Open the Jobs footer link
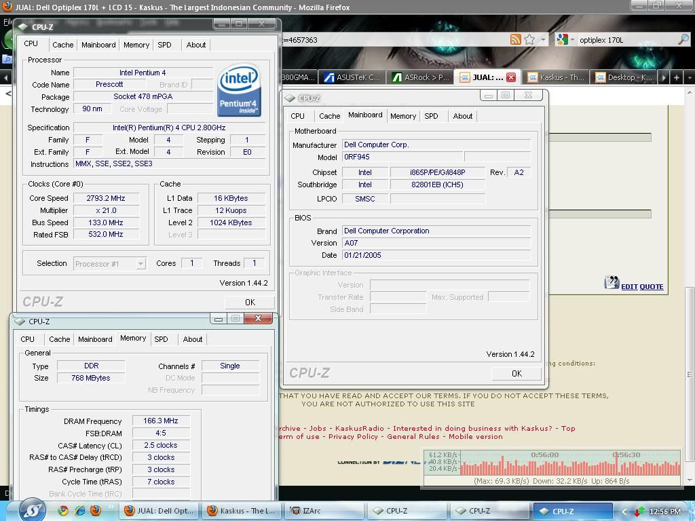Screen dimensions: 695x521 (x=318, y=429)
